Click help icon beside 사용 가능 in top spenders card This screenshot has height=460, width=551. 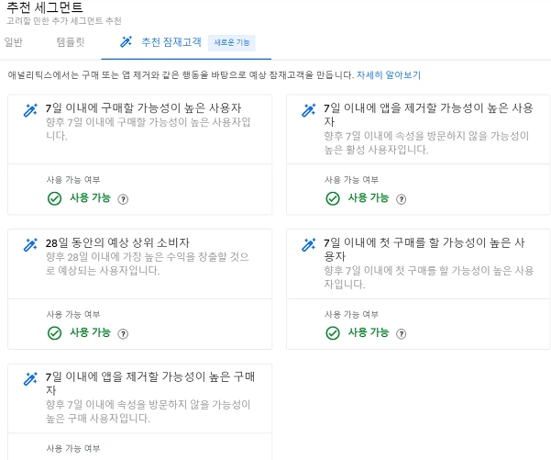(123, 333)
